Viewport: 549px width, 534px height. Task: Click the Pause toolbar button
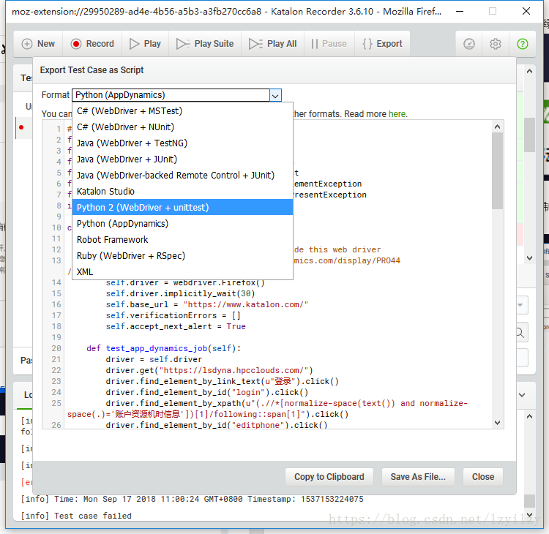click(x=329, y=44)
